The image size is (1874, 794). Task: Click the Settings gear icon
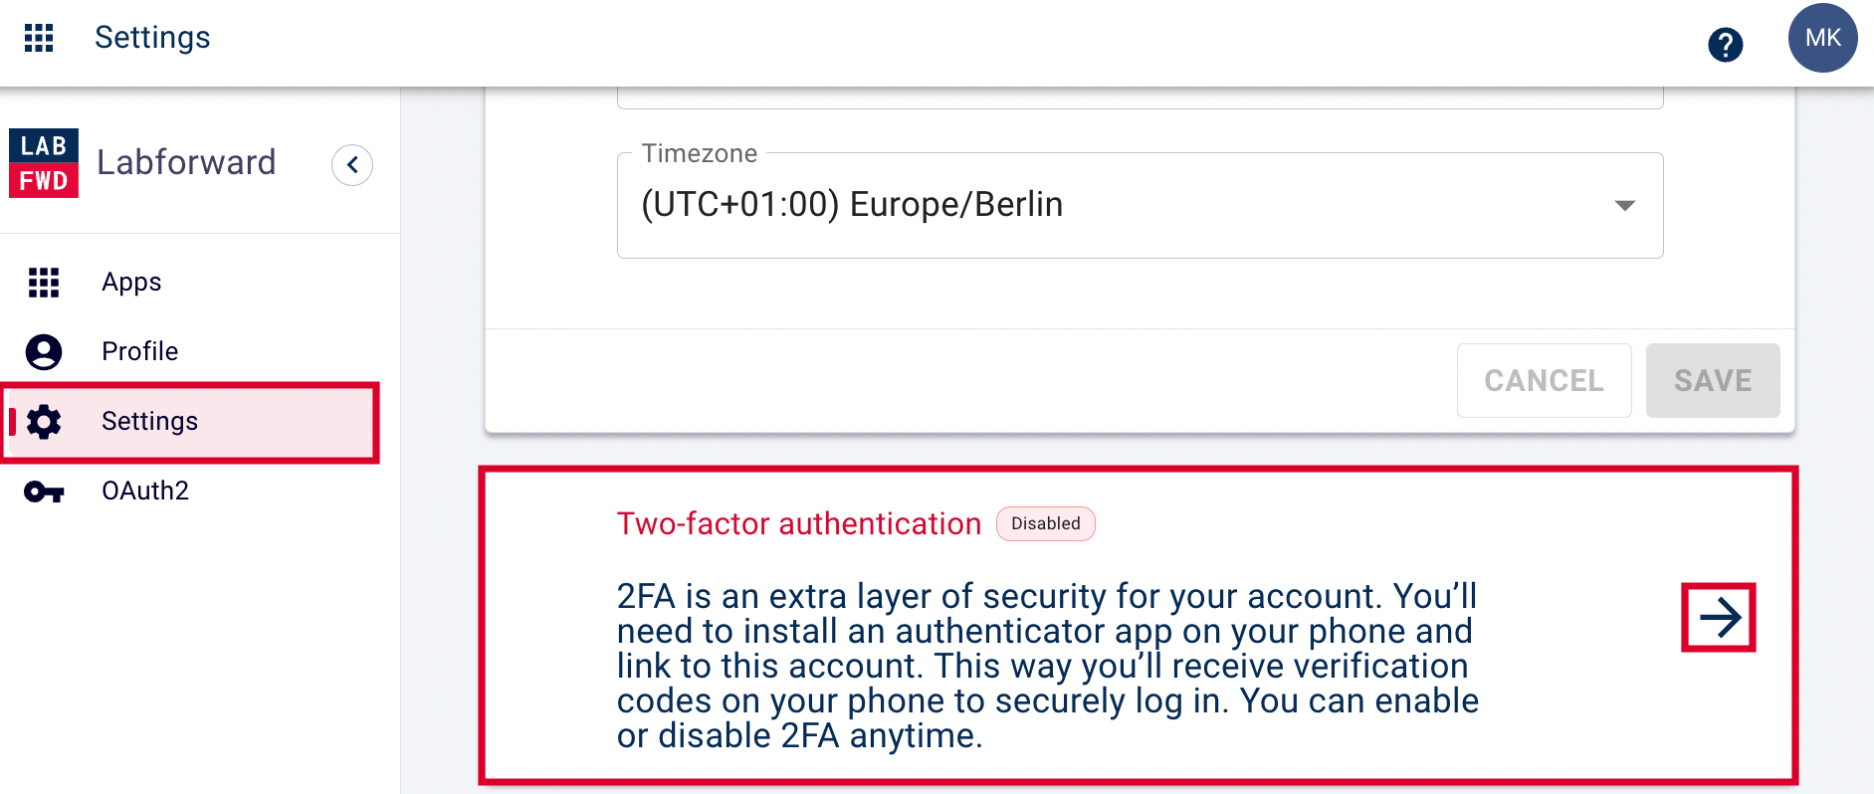pos(44,422)
